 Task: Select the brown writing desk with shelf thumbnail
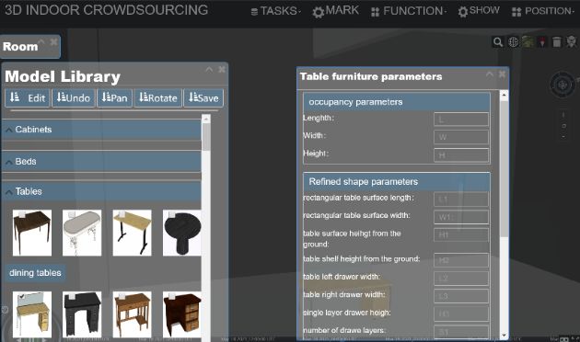(132, 314)
